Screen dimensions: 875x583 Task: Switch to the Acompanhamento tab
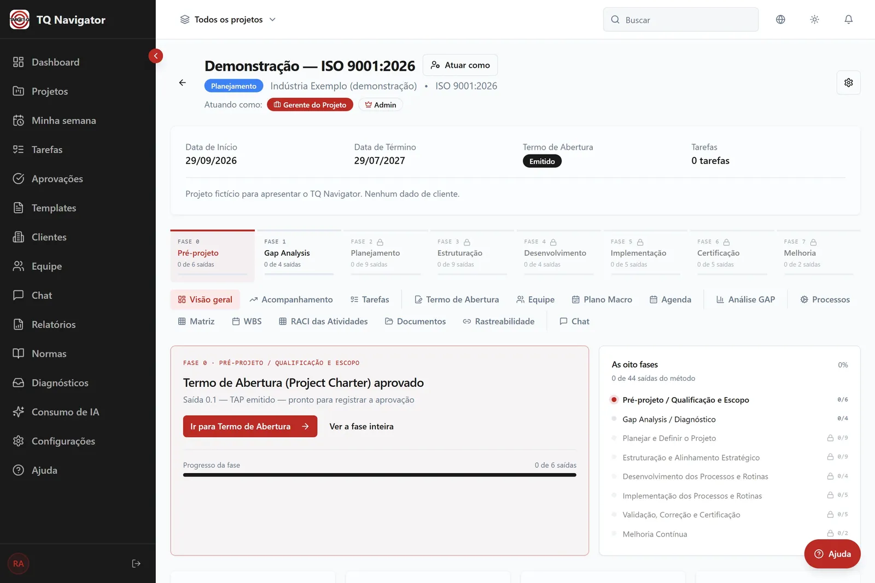tap(291, 299)
